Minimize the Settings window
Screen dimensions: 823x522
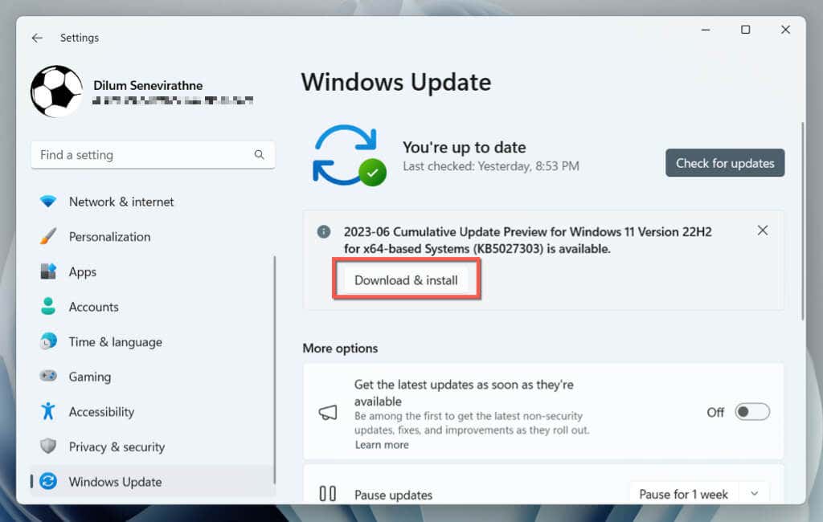[706, 30]
